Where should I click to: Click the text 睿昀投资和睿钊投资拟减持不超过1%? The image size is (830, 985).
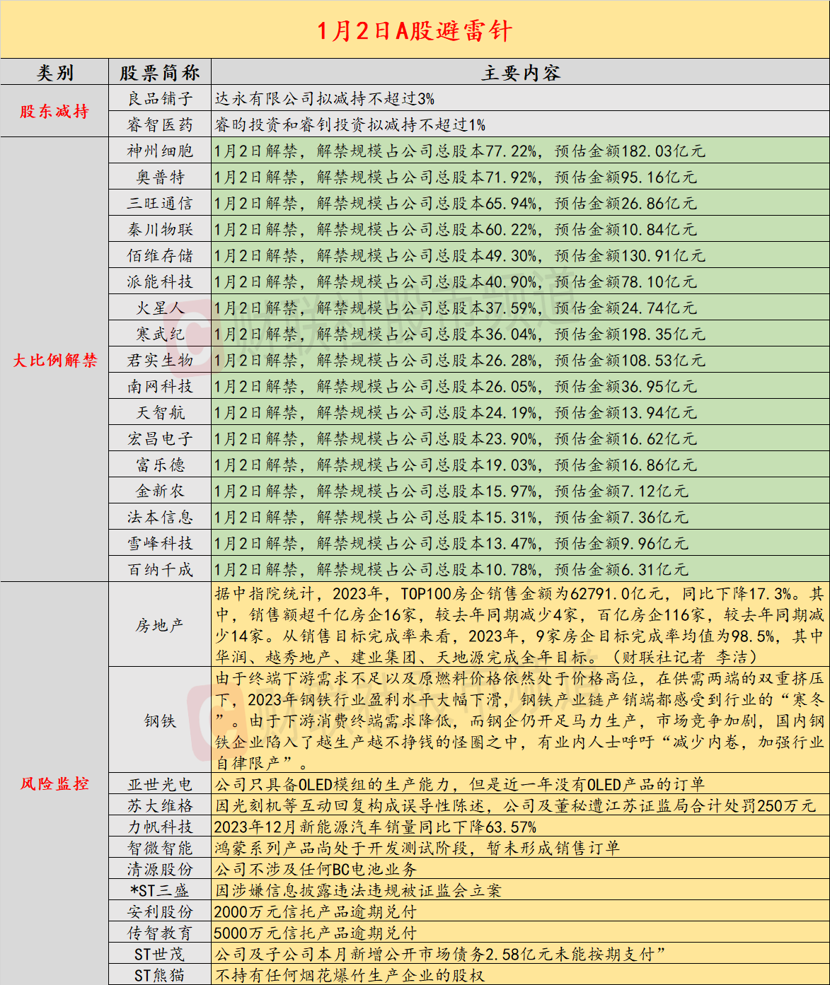pyautogui.click(x=350, y=124)
